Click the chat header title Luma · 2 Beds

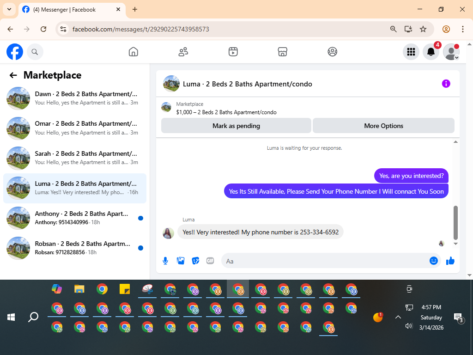click(x=248, y=84)
